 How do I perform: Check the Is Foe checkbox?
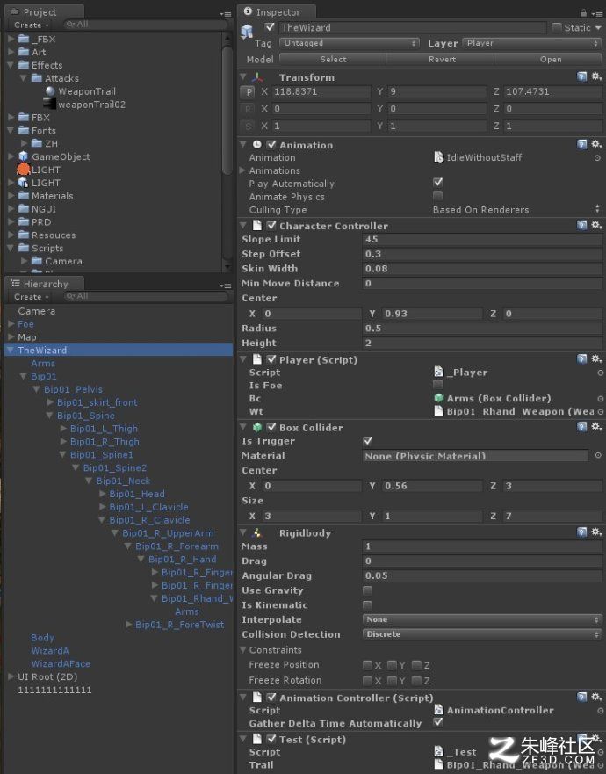tap(437, 385)
